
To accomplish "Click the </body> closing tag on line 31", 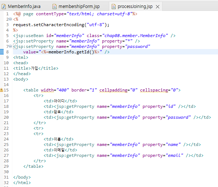I will click(x=22, y=177).
